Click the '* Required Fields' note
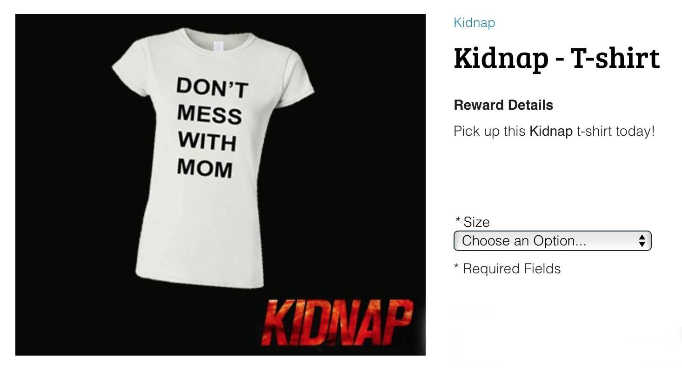 click(x=507, y=269)
